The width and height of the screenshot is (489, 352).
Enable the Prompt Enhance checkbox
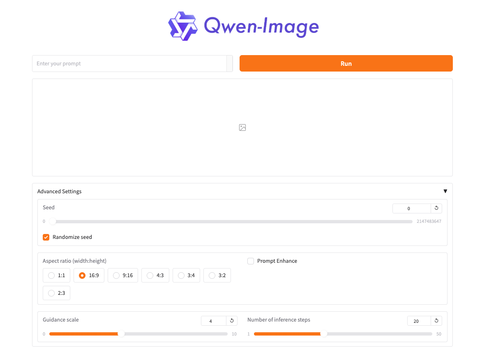pos(251,261)
